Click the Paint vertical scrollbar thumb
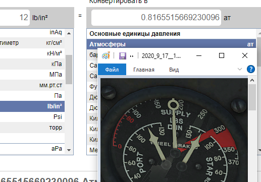The width and height of the screenshot is (261, 182). [x=252, y=97]
